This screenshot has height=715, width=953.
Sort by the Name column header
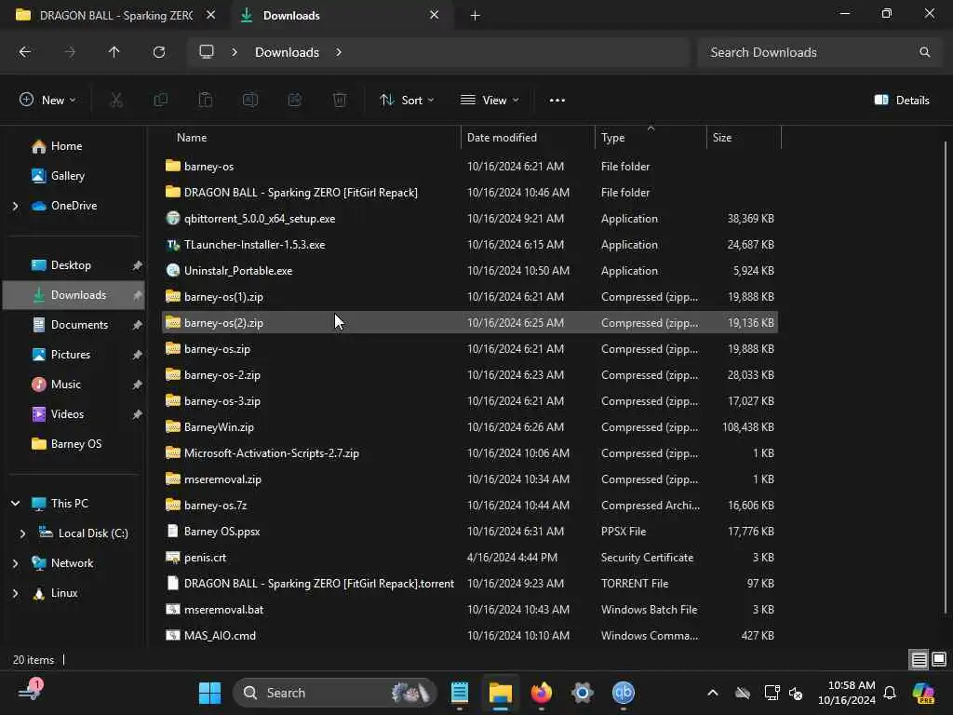point(311,138)
